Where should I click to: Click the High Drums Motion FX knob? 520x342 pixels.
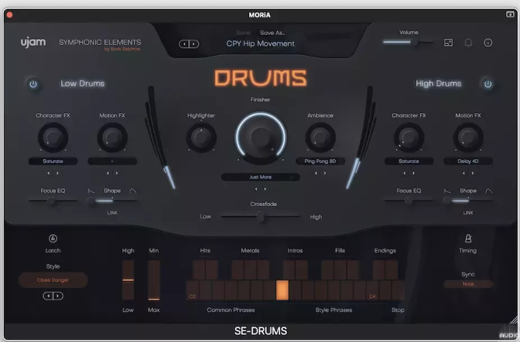pyautogui.click(x=468, y=137)
